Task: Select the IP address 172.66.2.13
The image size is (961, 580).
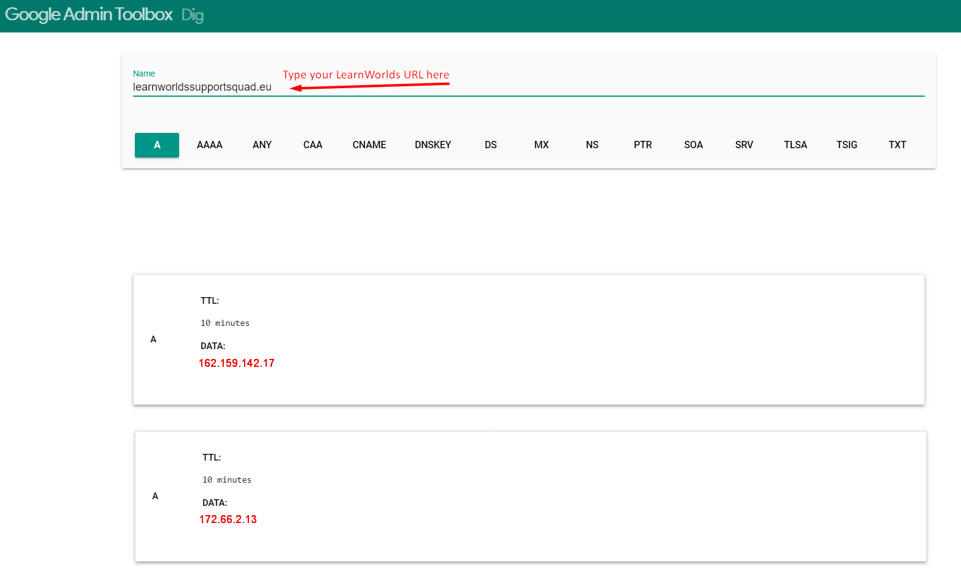Action: (228, 519)
